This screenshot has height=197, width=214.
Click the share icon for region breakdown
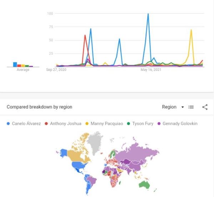pyautogui.click(x=205, y=107)
